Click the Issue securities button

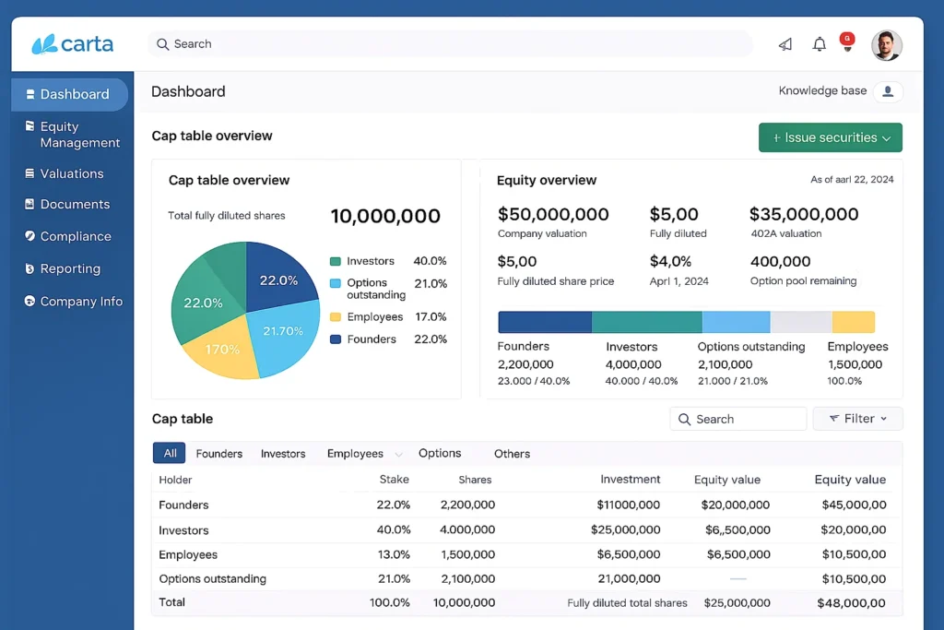[x=830, y=137]
